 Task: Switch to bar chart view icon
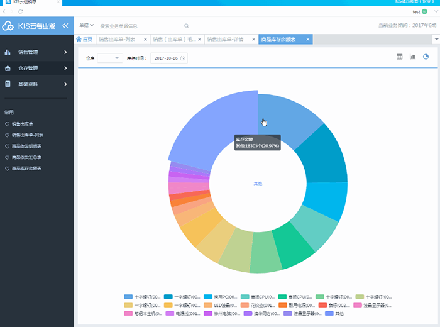tap(413, 57)
